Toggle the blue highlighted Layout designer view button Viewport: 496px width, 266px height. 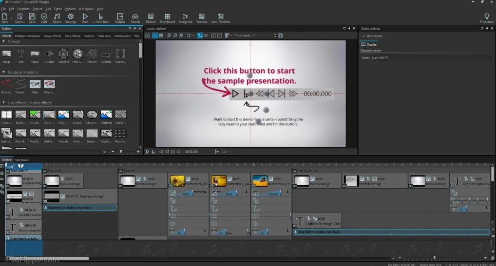click(x=155, y=35)
